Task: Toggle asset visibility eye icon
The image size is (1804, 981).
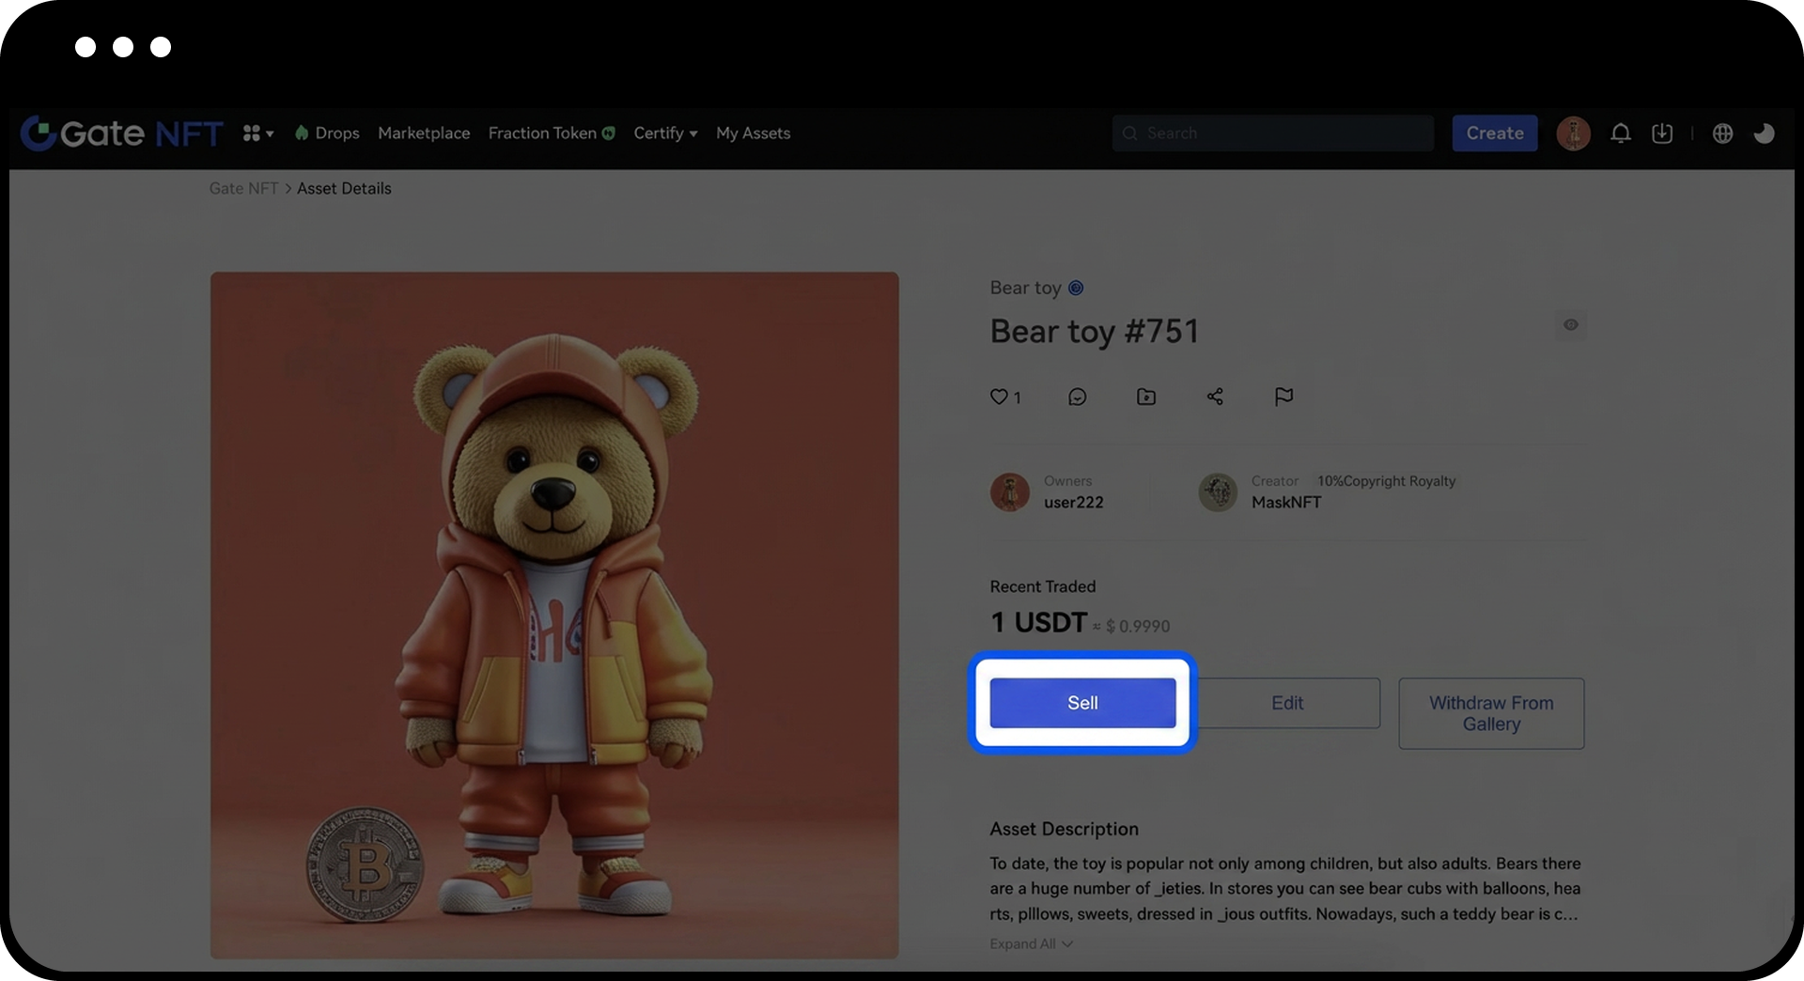Action: click(1570, 325)
